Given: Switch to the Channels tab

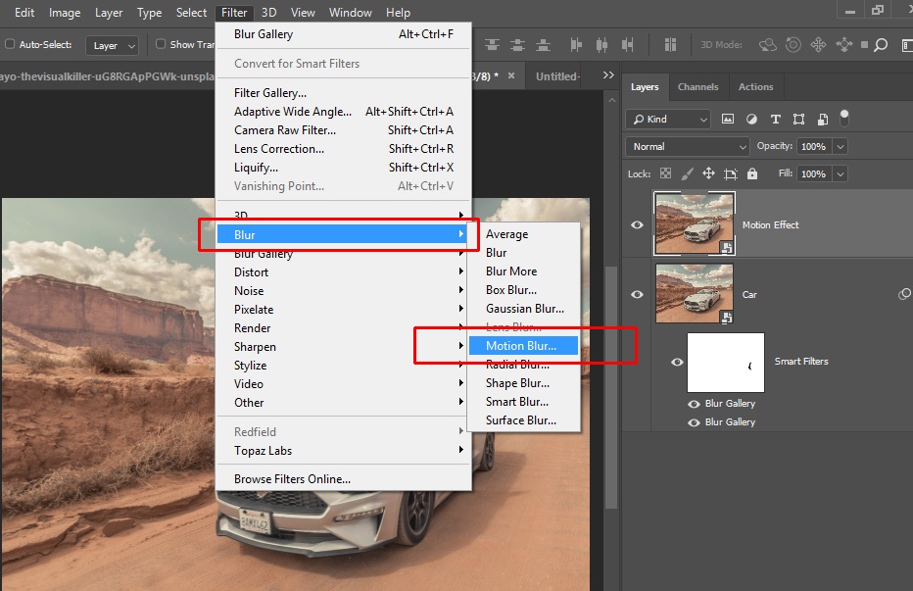Looking at the screenshot, I should click(x=697, y=86).
